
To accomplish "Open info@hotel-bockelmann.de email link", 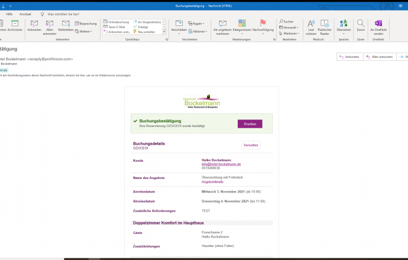I will point(221,164).
